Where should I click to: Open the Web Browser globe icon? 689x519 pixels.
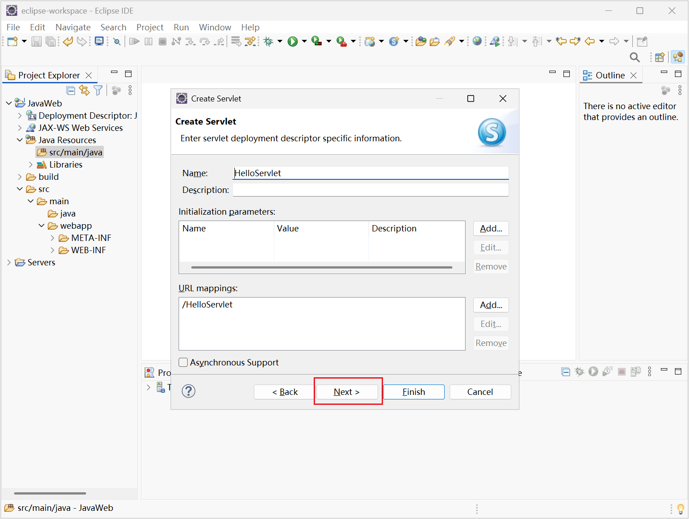tap(477, 41)
